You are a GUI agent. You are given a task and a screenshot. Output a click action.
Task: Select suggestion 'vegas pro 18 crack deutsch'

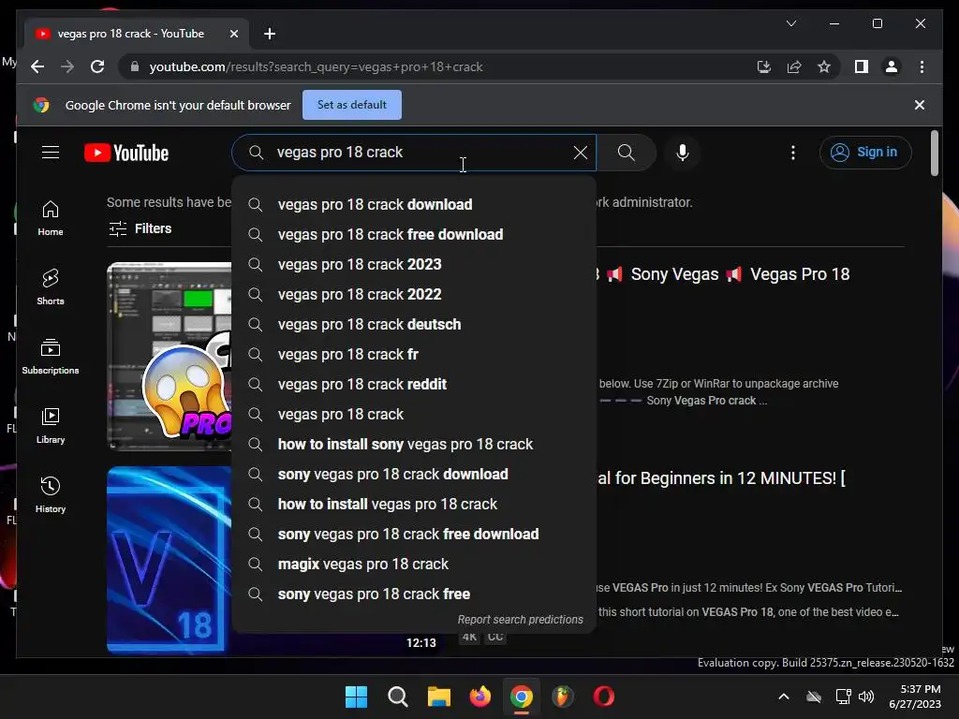tap(414, 324)
